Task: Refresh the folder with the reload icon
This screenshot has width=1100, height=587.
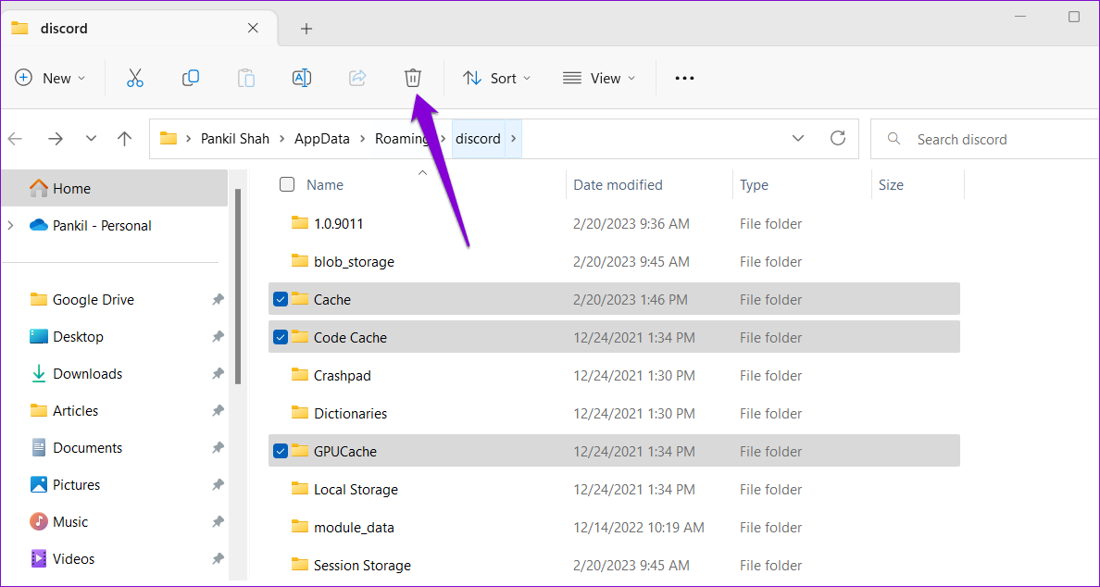Action: 838,138
